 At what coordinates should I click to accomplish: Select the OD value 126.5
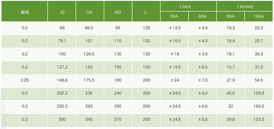(89, 54)
